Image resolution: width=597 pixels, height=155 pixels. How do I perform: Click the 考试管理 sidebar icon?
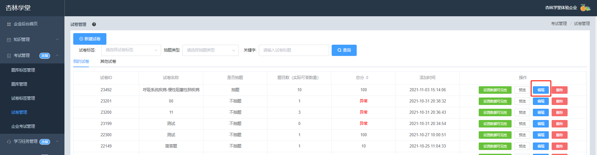(x=9, y=56)
